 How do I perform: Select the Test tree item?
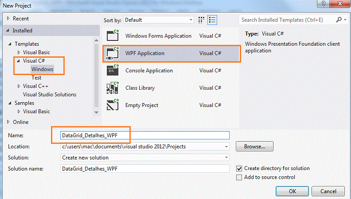pyautogui.click(x=36, y=78)
